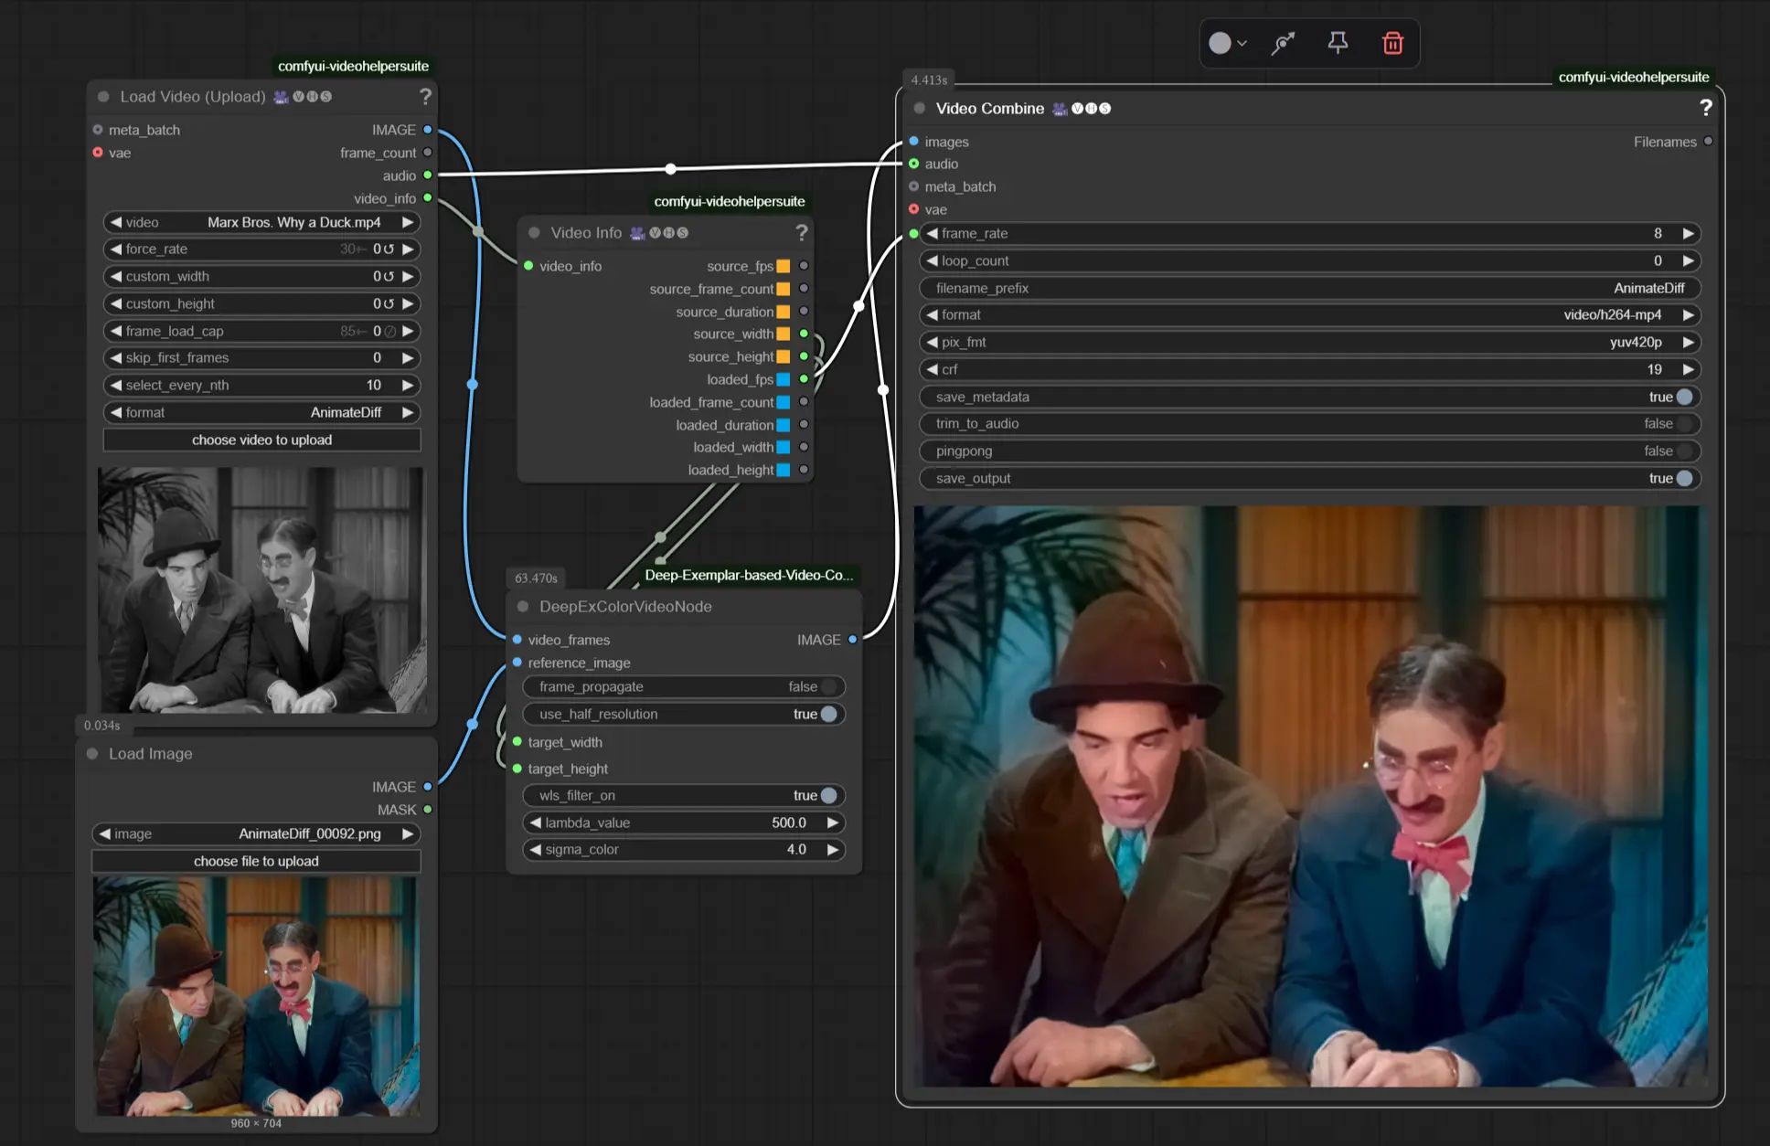1770x1146 pixels.
Task: Toggle pingpong switch
Action: tap(1684, 451)
